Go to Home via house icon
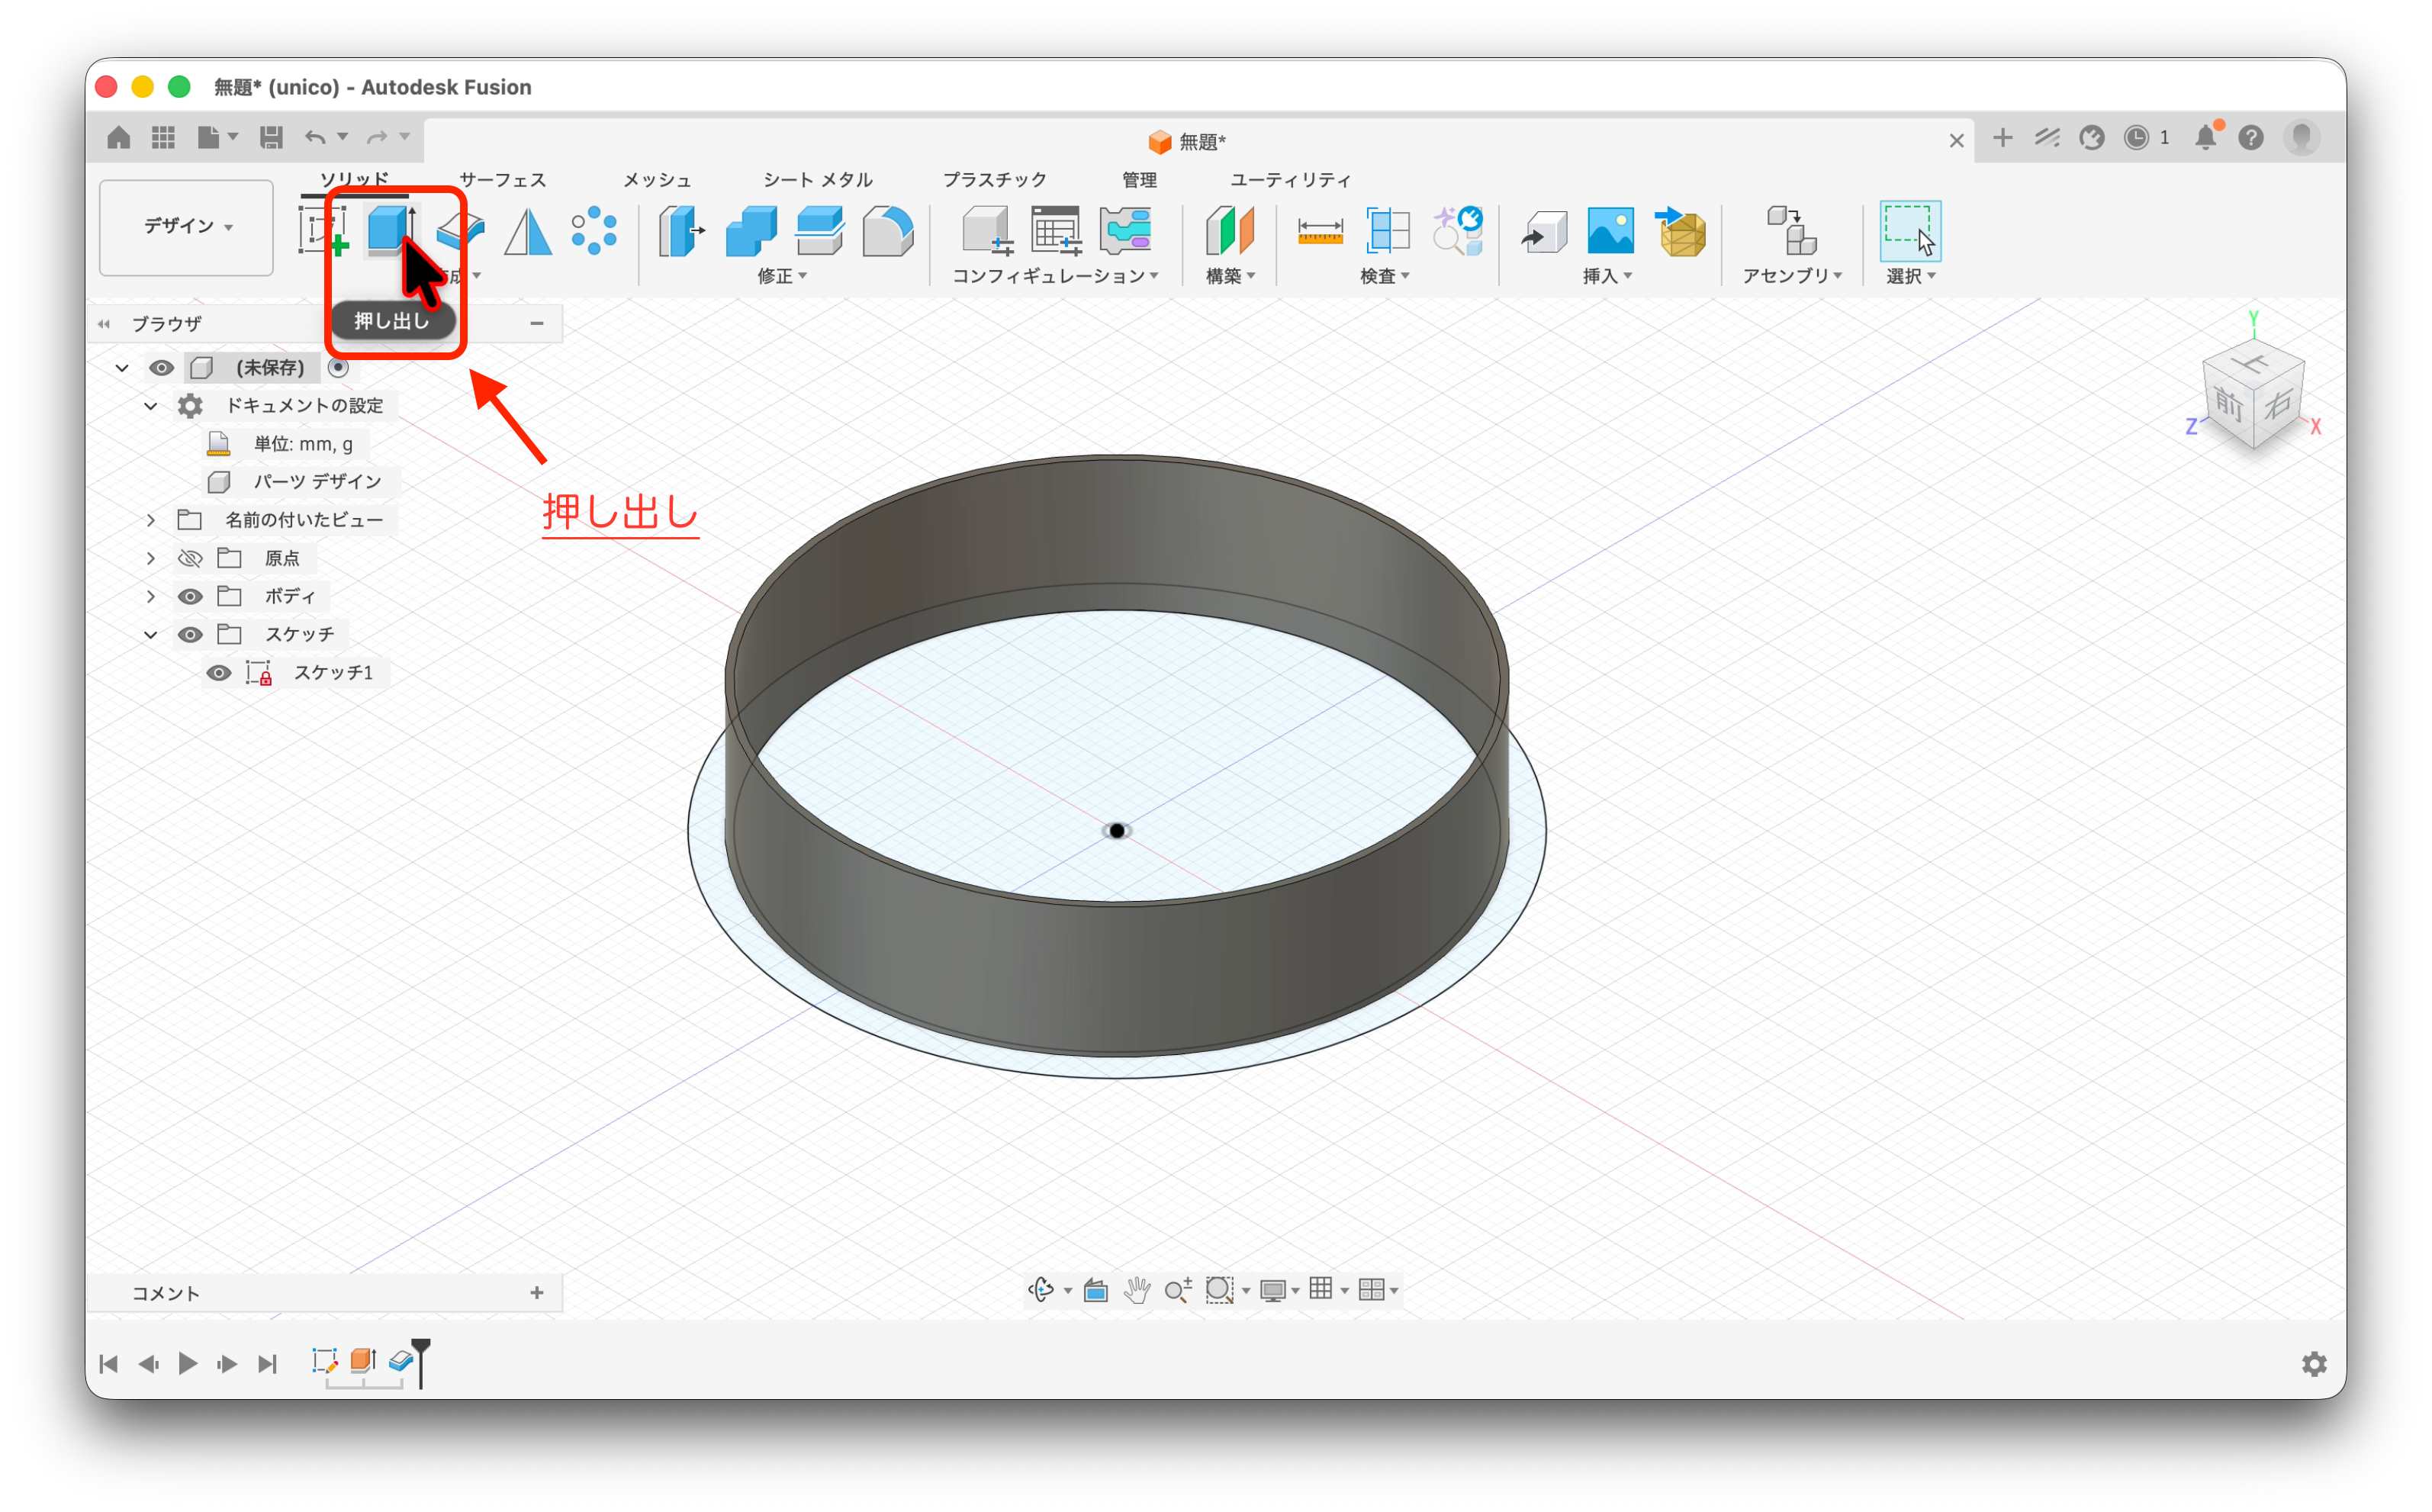 coord(118,137)
